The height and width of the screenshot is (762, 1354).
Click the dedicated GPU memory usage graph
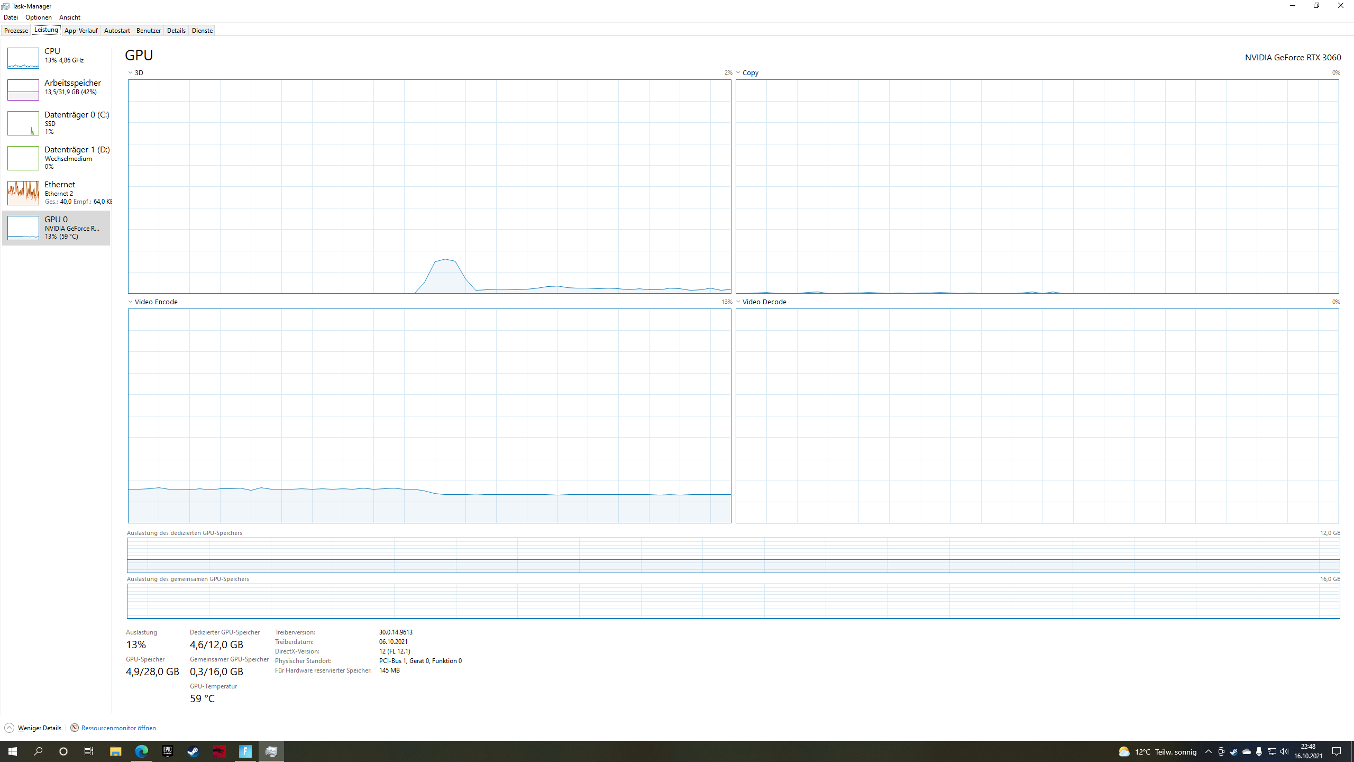click(x=733, y=555)
